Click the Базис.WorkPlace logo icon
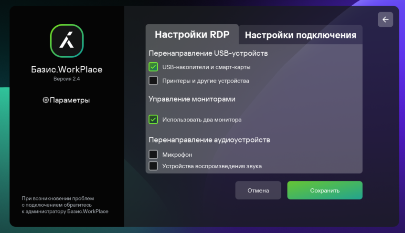This screenshot has width=405, height=233. pyautogui.click(x=67, y=41)
